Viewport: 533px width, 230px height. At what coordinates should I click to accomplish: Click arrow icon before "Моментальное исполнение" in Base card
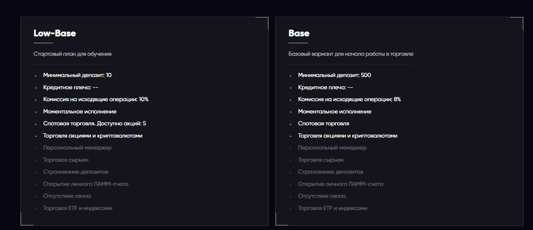point(291,112)
